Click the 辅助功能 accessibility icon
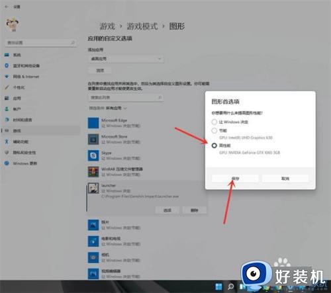This screenshot has width=331, height=293. tap(7, 142)
